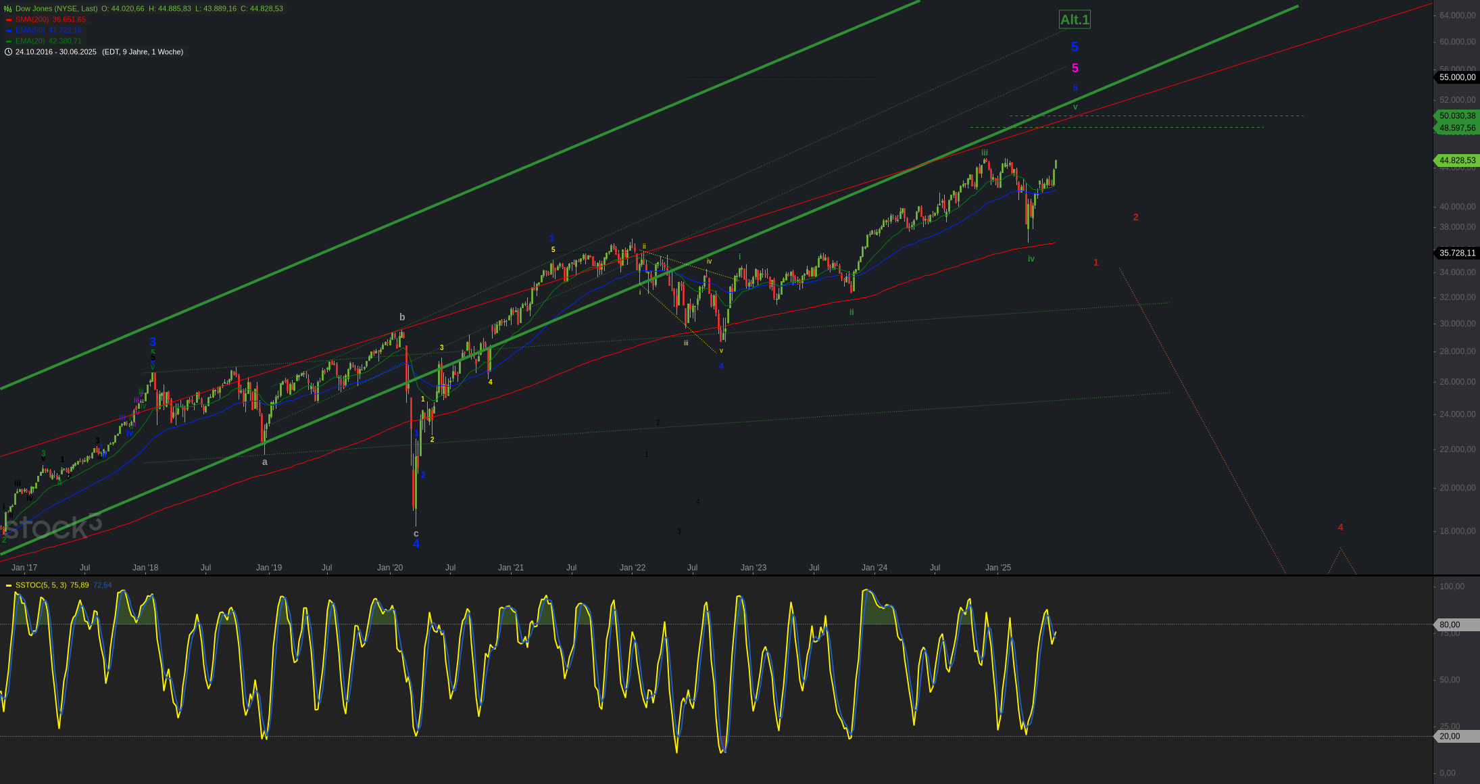Click the candlestick chart-type icon beside Dow Jones
The height and width of the screenshot is (784, 1480).
tap(8, 9)
